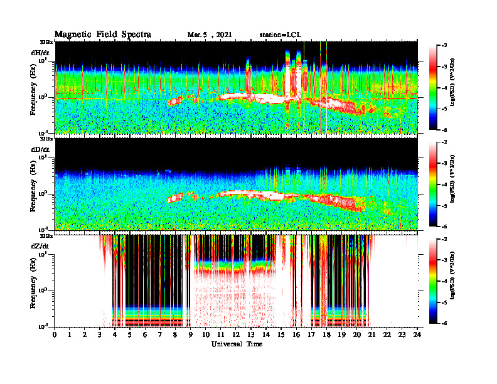This screenshot has height=384, width=497.
Task: Click the dD/dt color scale bar
Action: (x=432, y=184)
